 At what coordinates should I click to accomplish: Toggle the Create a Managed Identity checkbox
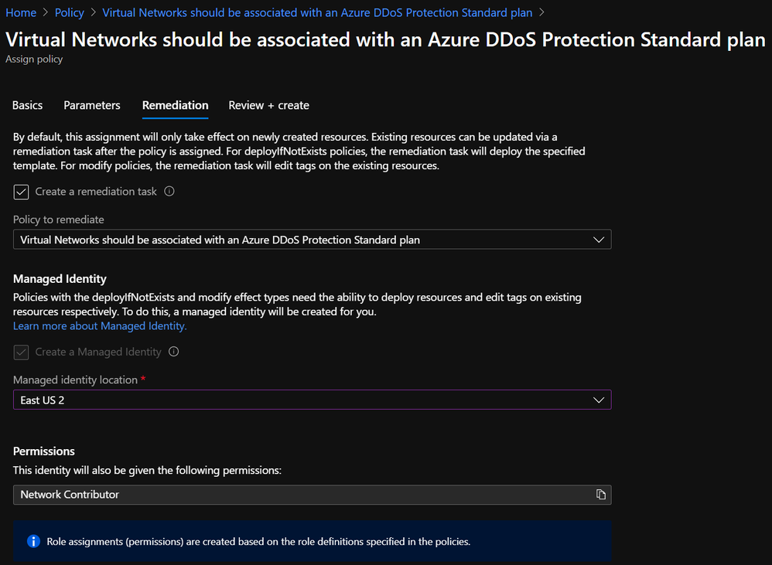[22, 352]
